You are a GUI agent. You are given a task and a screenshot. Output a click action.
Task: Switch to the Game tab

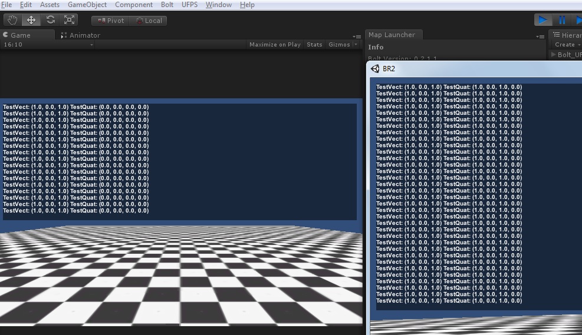point(28,35)
